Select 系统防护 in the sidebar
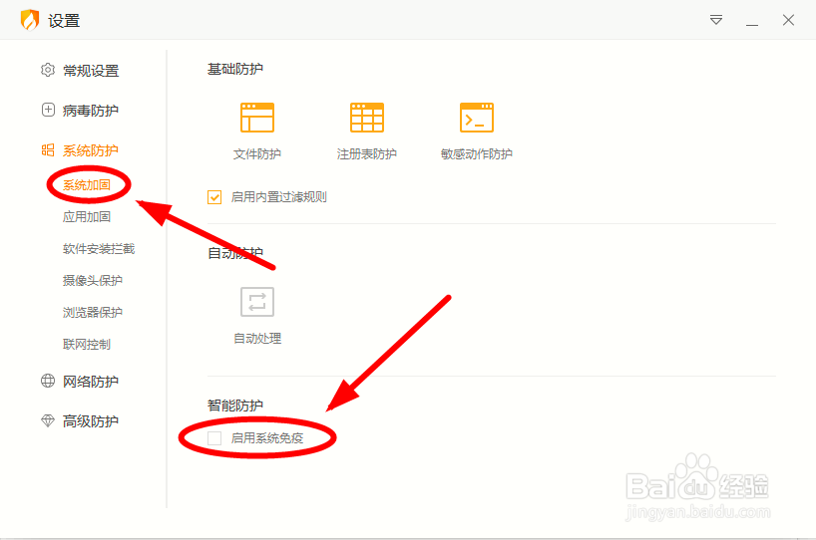816x540 pixels. [x=91, y=150]
